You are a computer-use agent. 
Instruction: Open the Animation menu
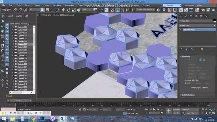pyautogui.click(x=69, y=5)
